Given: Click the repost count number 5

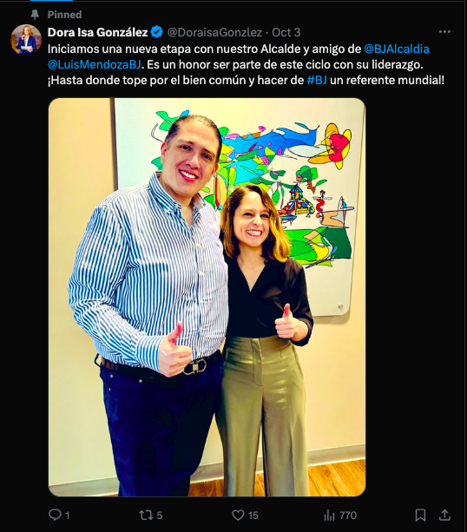Looking at the screenshot, I should [x=160, y=516].
